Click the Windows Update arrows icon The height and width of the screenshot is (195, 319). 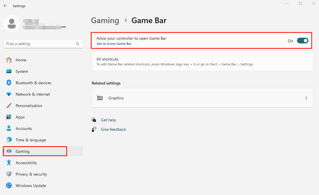pos(9,185)
